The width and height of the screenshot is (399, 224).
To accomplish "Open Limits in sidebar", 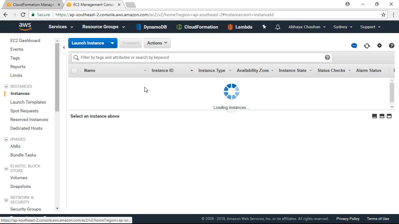I will tap(16, 75).
